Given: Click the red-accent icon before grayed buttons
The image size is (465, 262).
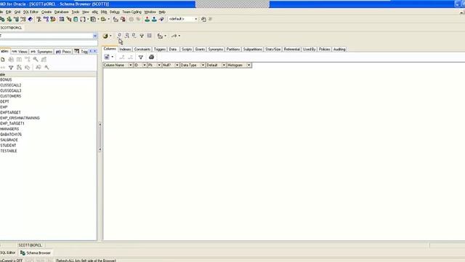Looking at the screenshot, I should tap(123, 19).
